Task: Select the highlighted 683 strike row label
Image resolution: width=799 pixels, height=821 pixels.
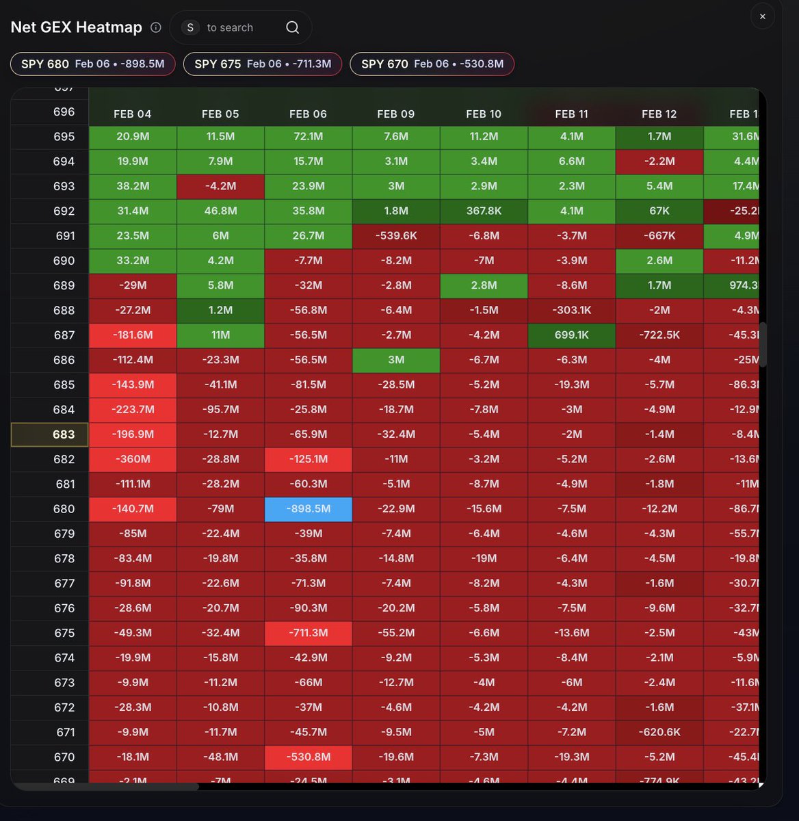Action: tap(50, 434)
